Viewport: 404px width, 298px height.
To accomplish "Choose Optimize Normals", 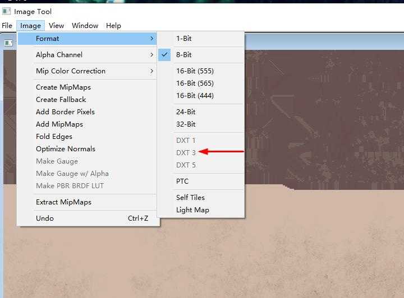I will 87,149.
